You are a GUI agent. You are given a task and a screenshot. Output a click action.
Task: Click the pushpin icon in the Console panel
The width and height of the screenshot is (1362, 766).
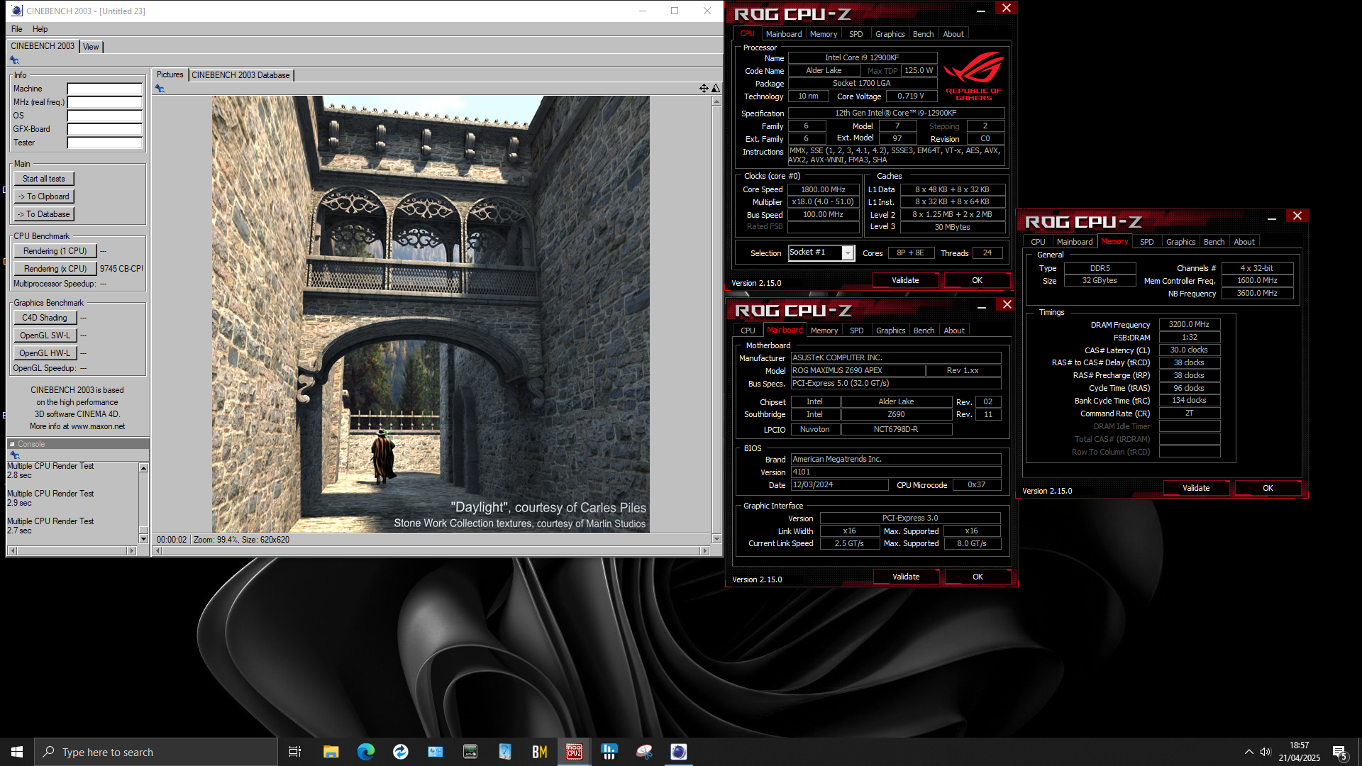click(x=14, y=455)
